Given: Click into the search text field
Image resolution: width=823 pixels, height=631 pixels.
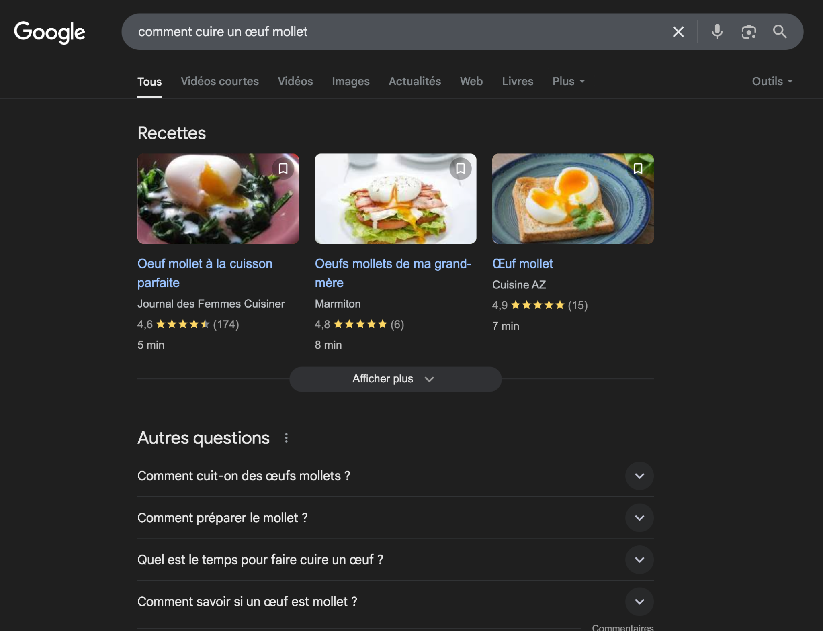Looking at the screenshot, I should click(398, 32).
